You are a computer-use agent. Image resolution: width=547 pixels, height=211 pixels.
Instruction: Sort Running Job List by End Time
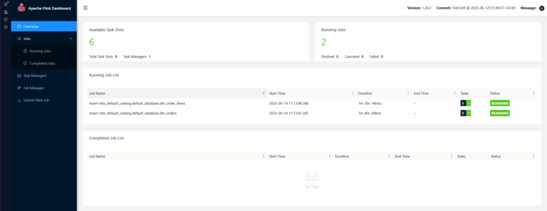(455, 93)
